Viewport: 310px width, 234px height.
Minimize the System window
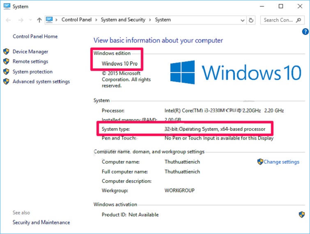pos(262,6)
